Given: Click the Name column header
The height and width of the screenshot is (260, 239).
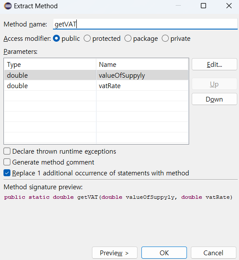Looking at the screenshot, I should pyautogui.click(x=142, y=65).
